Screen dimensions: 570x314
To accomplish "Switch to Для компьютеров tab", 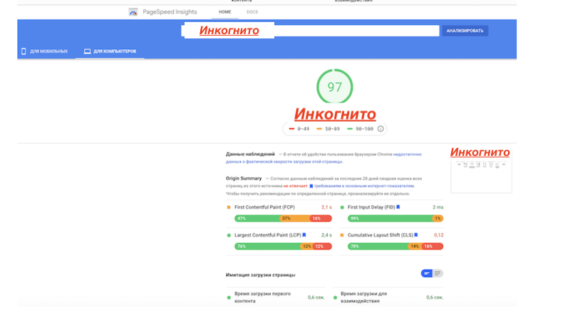I will (x=110, y=51).
